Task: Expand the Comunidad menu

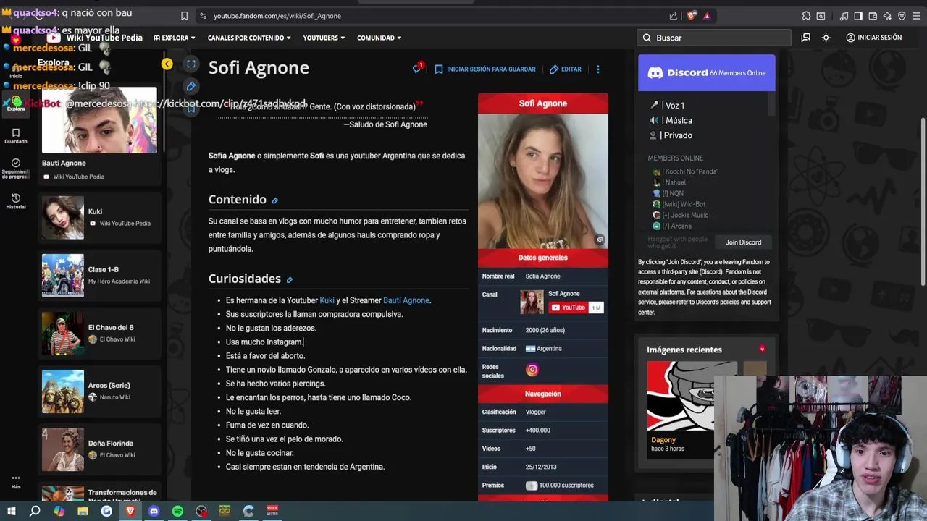Action: 379,38
